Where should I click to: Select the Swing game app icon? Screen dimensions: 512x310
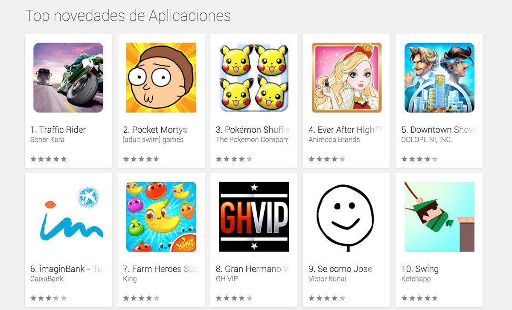(439, 217)
